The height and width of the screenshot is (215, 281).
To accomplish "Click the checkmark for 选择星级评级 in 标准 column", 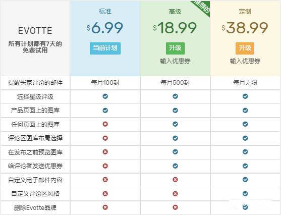I will coord(105,96).
